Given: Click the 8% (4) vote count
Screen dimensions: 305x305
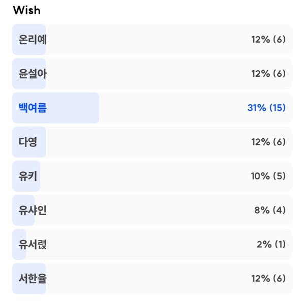Looking at the screenshot, I should click(270, 210).
